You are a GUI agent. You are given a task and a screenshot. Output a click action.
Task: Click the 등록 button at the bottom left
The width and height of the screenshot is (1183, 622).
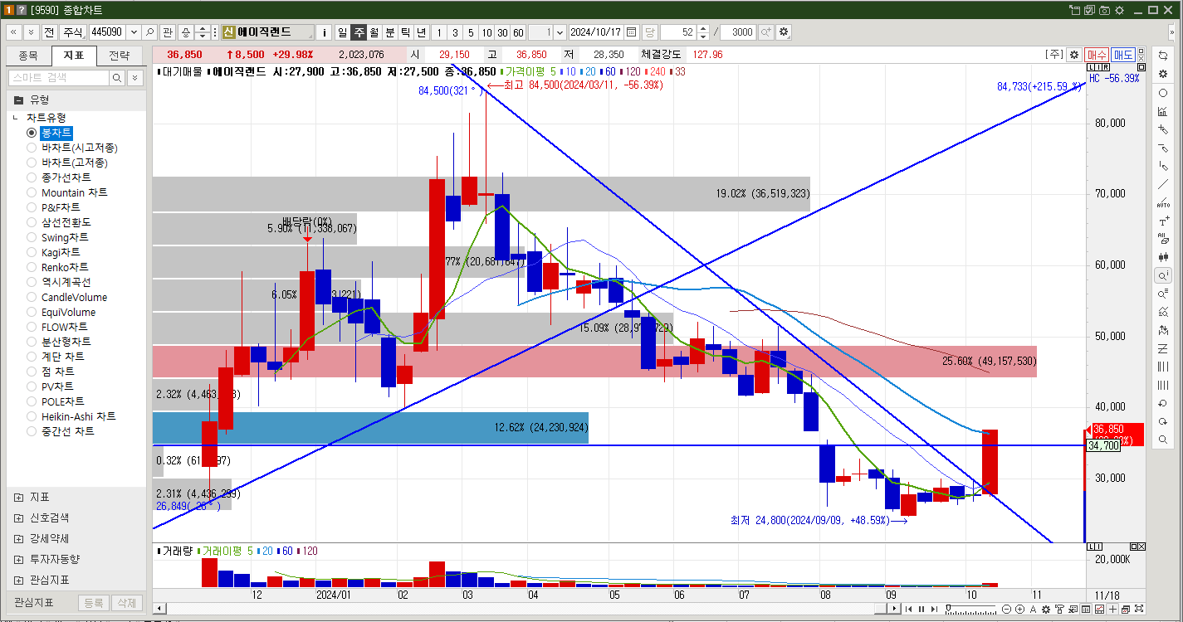coord(94,603)
